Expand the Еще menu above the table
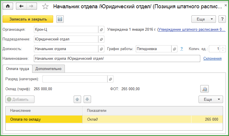 pyautogui.click(x=211, y=99)
